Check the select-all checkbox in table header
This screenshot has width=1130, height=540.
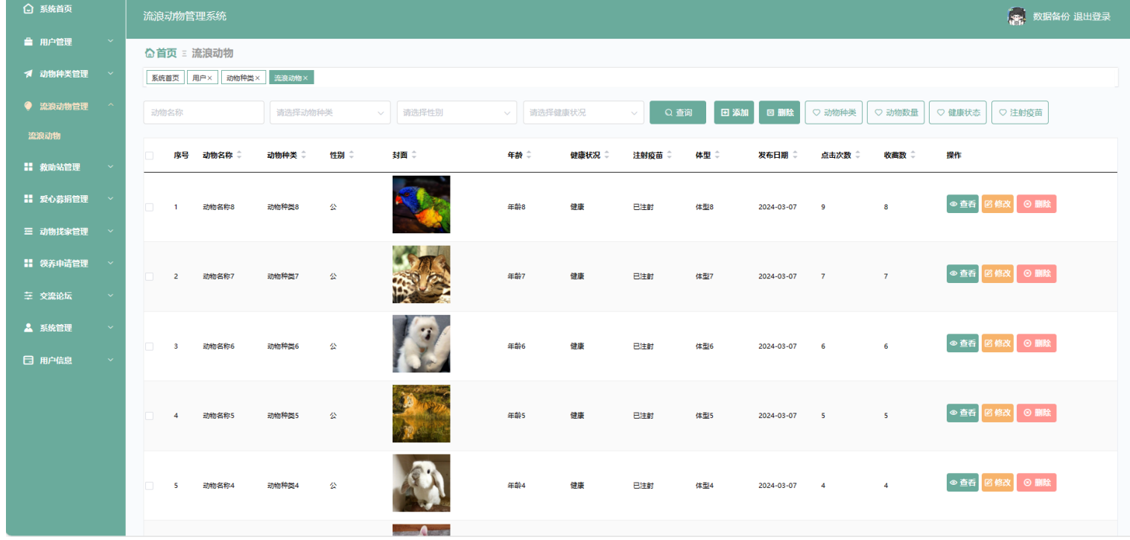click(x=149, y=156)
